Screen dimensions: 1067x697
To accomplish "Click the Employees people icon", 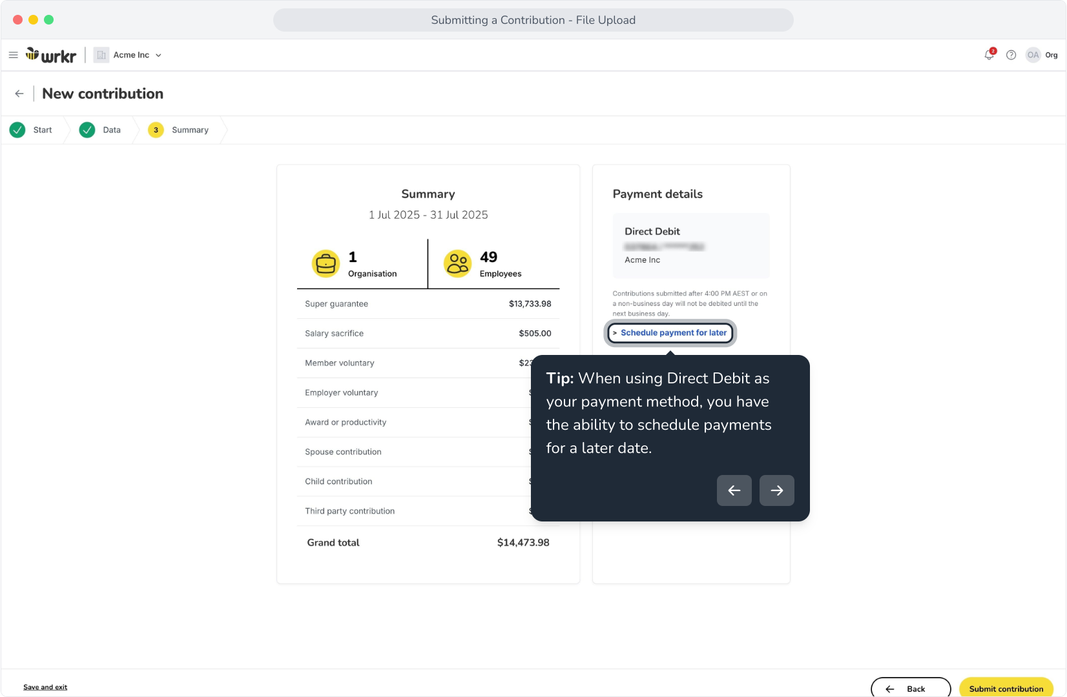I will (x=457, y=263).
